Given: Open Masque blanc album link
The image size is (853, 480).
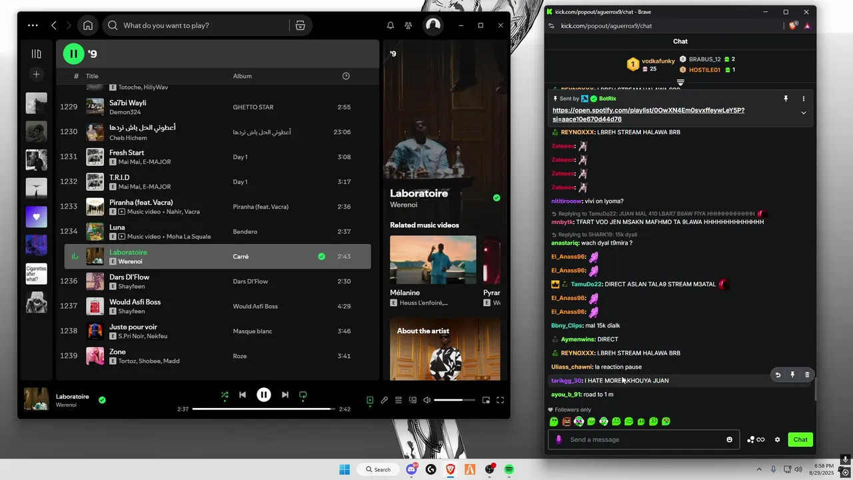Looking at the screenshot, I should (x=253, y=331).
